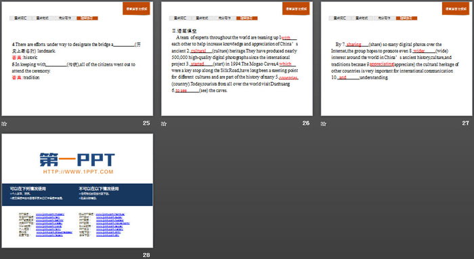This screenshot has width=474, height=259.
Task: Click the red answer 'tradition' on slide 25
Action: [31, 77]
